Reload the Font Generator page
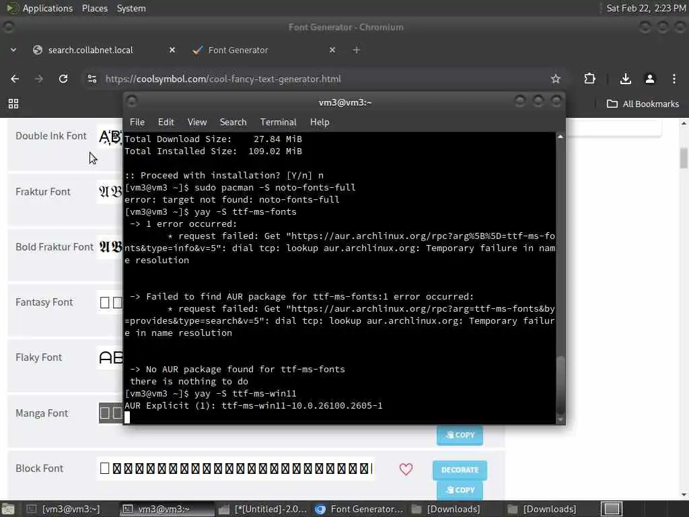The width and height of the screenshot is (689, 517). (x=63, y=79)
